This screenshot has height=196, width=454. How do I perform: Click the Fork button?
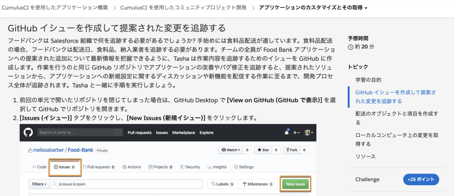[292, 150]
